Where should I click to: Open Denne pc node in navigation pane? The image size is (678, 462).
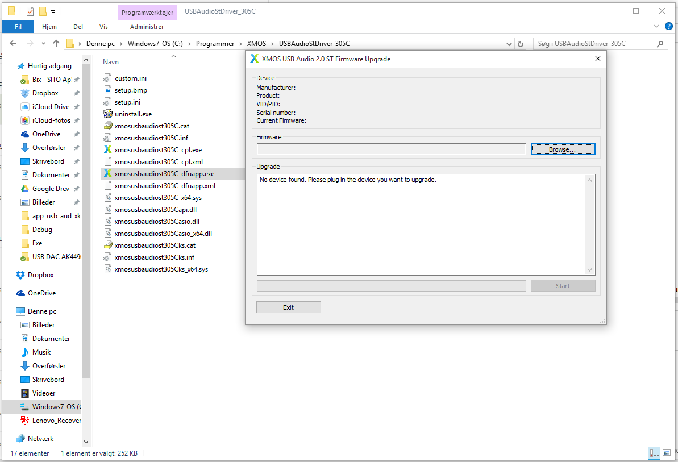tap(42, 311)
